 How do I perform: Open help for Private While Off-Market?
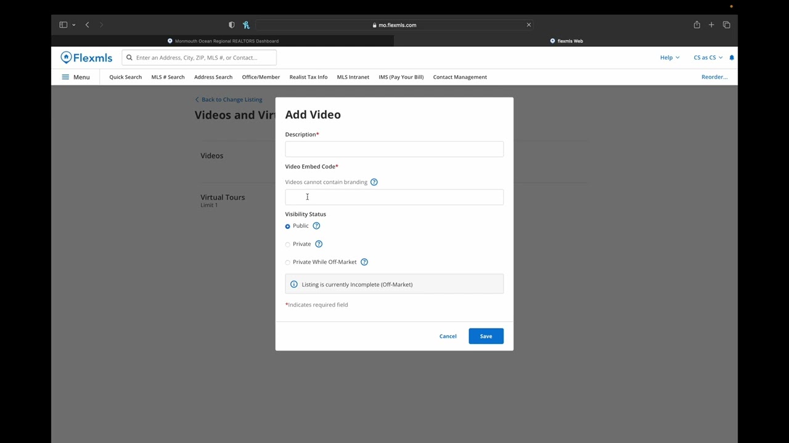pos(364,262)
